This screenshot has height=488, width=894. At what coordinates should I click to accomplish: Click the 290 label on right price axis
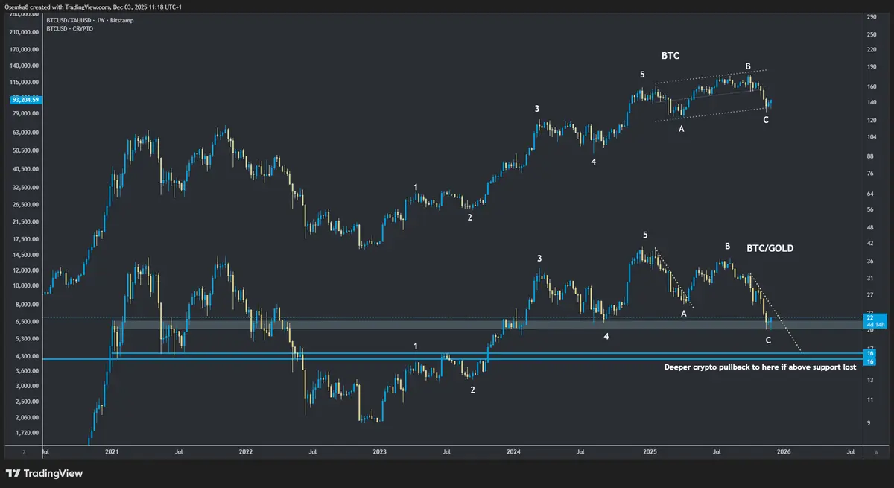click(872, 16)
